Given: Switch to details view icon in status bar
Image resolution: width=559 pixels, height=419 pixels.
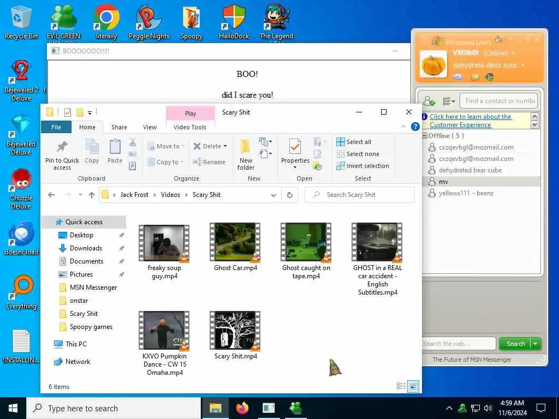Looking at the screenshot, I should pos(401,386).
